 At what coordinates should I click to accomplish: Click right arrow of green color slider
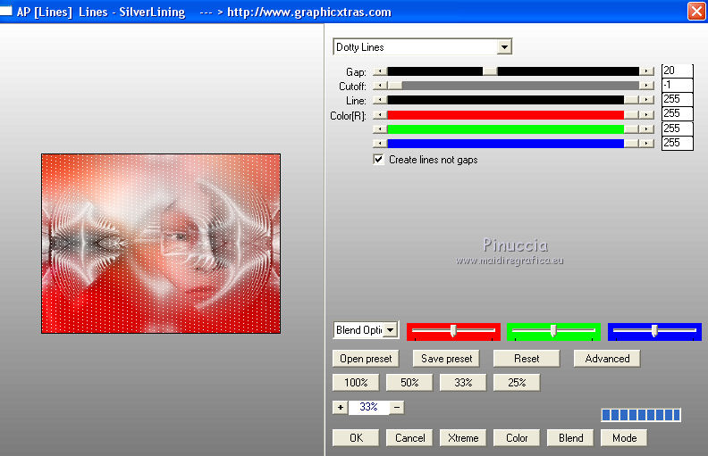(x=646, y=129)
